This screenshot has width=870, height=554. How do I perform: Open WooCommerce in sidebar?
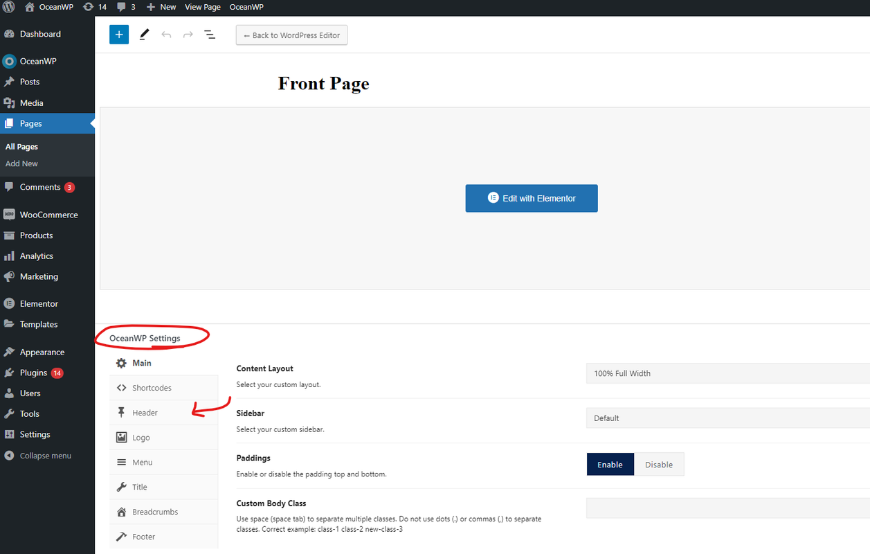[x=47, y=215]
